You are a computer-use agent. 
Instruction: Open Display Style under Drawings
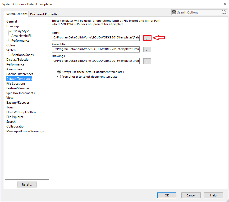pyautogui.click(x=20, y=31)
